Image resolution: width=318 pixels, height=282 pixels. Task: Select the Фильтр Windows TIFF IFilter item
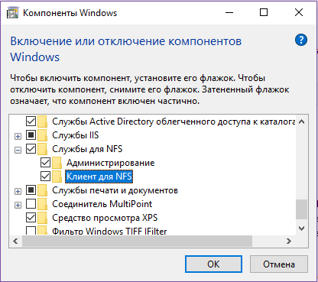point(109,231)
